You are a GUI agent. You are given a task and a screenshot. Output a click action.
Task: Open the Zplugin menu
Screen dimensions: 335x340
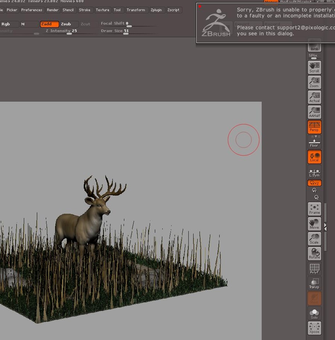(156, 10)
